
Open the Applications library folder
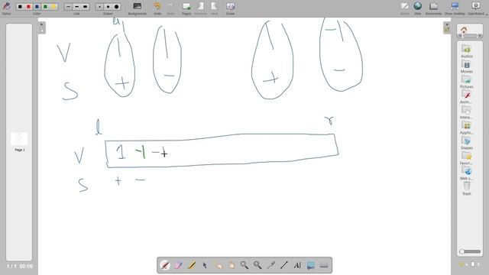tap(467, 128)
